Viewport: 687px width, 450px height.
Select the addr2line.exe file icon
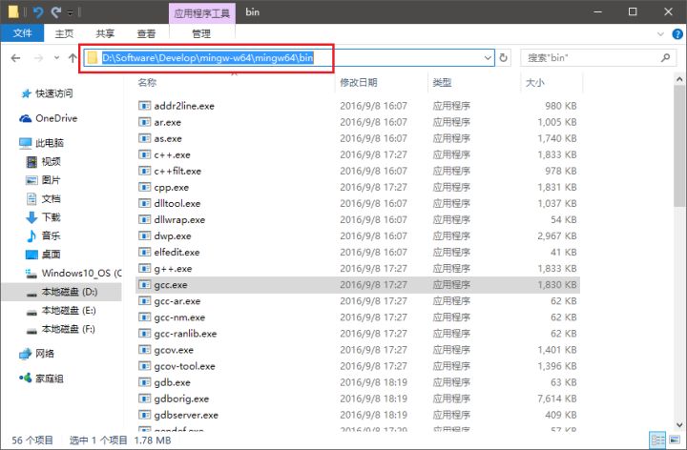tap(145, 106)
